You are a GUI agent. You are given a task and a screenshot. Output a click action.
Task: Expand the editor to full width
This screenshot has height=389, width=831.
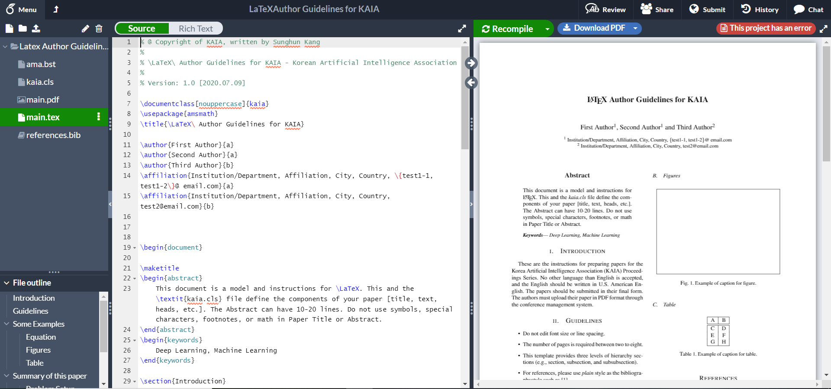click(462, 29)
